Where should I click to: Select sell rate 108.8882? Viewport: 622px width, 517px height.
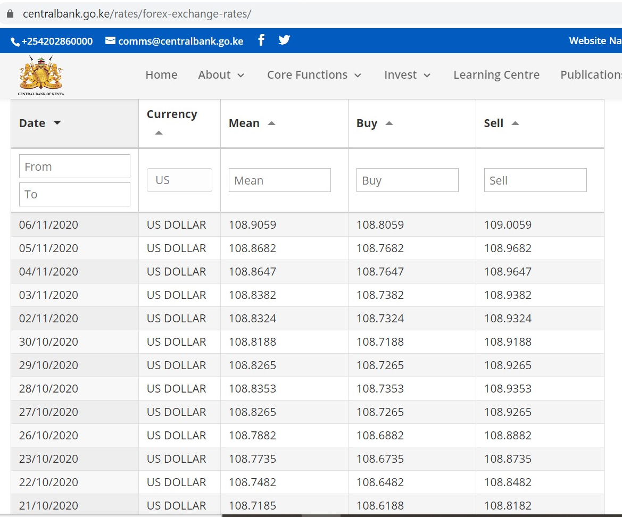508,435
